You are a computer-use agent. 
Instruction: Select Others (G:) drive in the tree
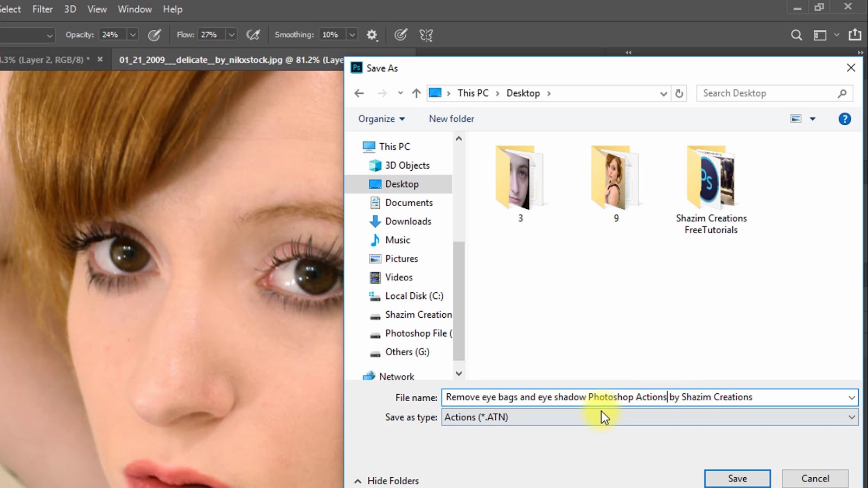tap(407, 352)
